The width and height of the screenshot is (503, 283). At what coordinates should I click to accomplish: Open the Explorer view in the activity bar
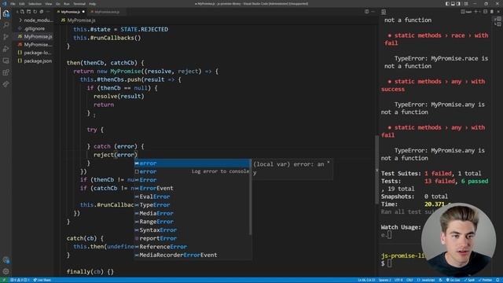(x=6, y=13)
